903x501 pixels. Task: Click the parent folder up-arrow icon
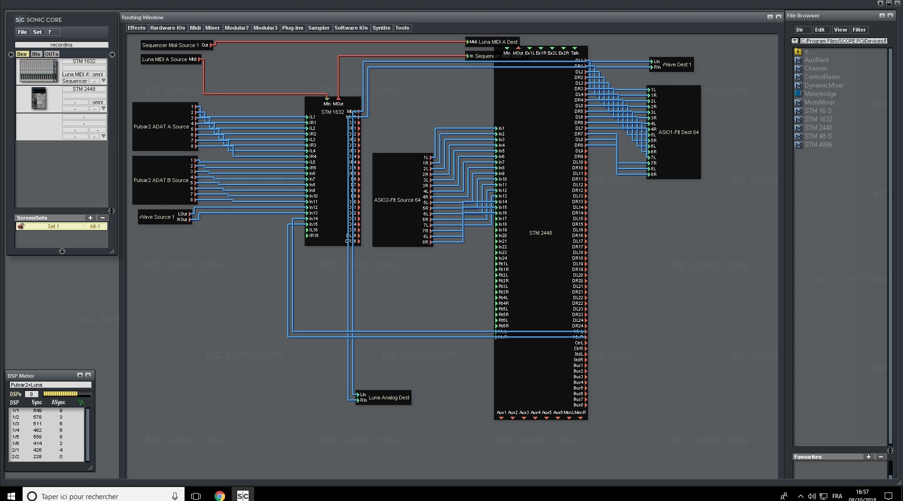(798, 52)
